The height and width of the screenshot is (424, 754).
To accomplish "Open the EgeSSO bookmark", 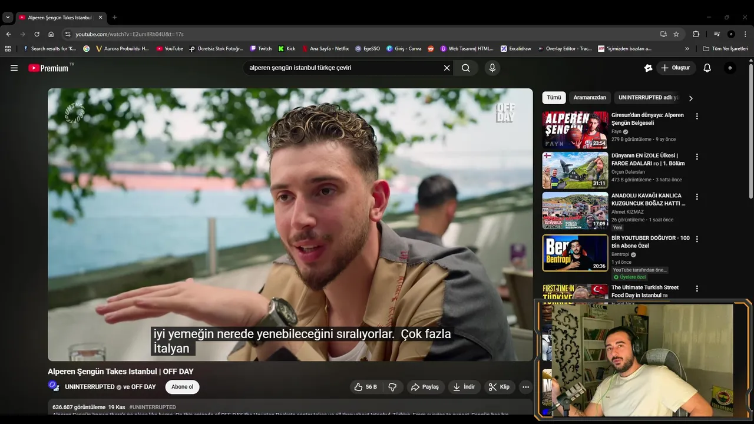I will [368, 49].
